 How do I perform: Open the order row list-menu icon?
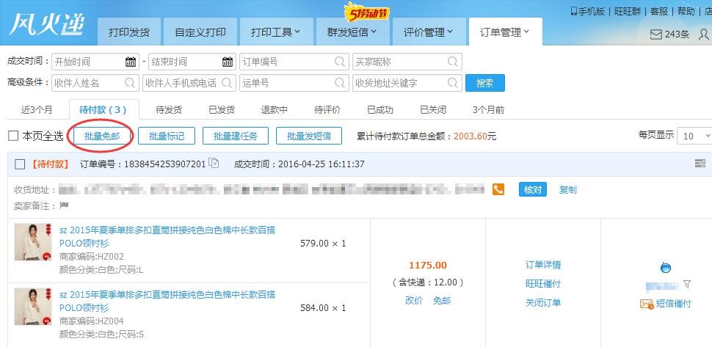(700, 164)
